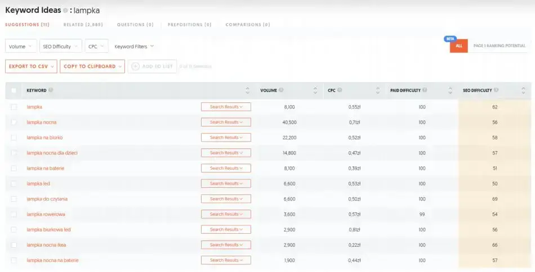This screenshot has width=535, height=272.
Task: Click the SEO Difficulty info icon
Action: click(496, 90)
